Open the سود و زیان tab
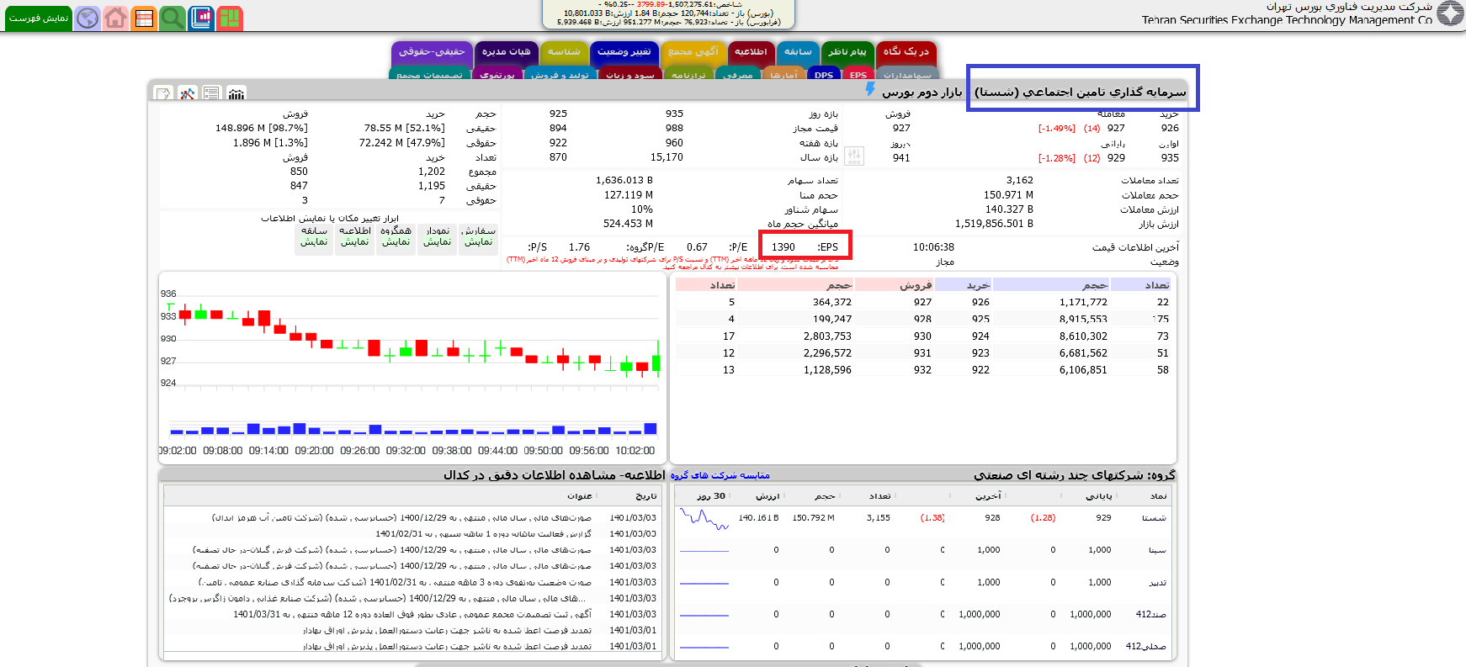 pos(630,75)
